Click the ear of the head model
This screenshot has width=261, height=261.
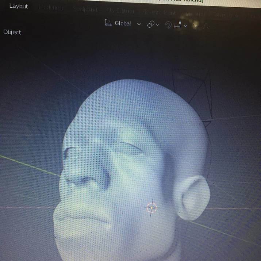coord(193,197)
